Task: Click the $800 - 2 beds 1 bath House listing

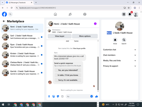Action: (62, 32)
